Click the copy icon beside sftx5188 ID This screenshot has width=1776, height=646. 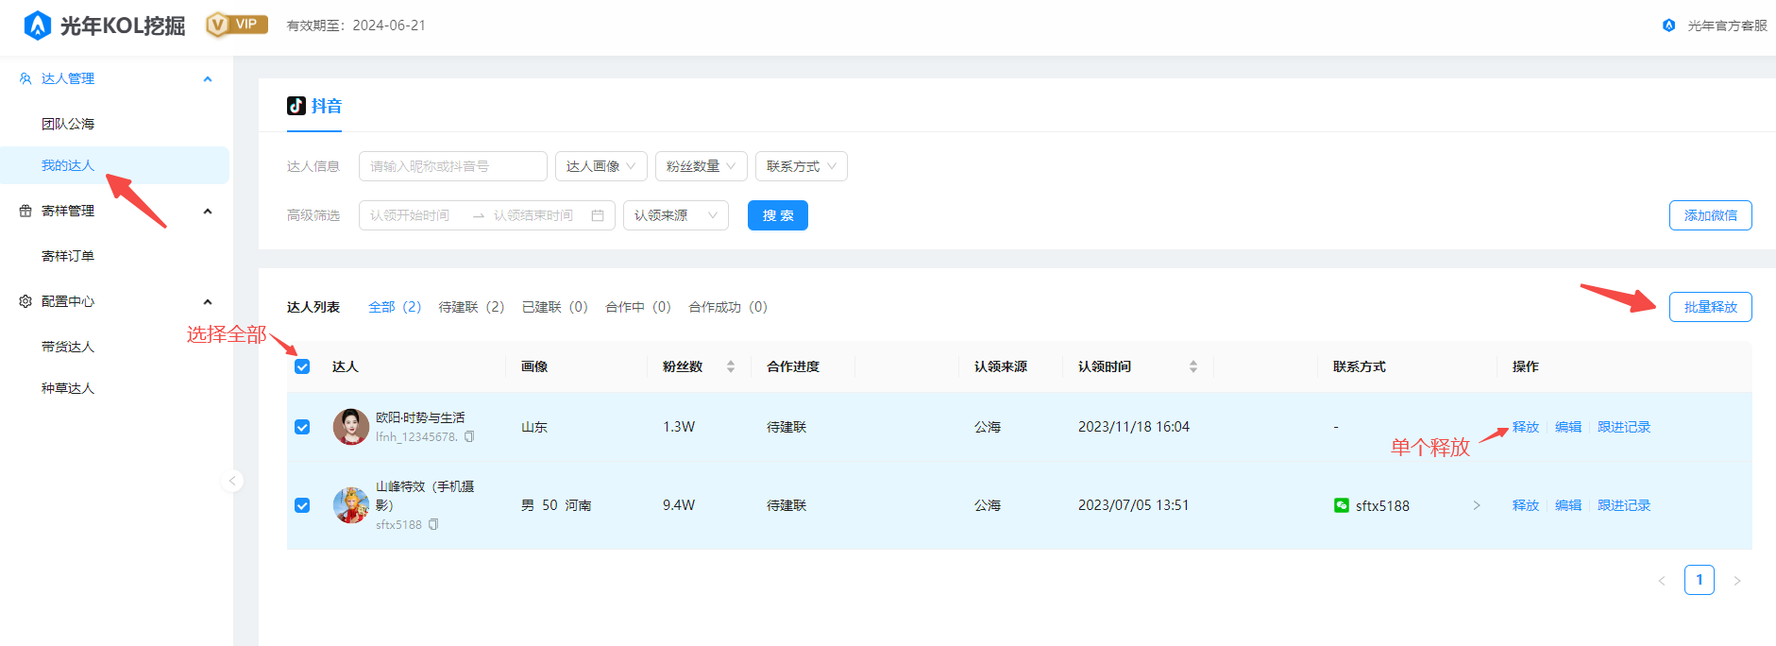click(x=433, y=524)
